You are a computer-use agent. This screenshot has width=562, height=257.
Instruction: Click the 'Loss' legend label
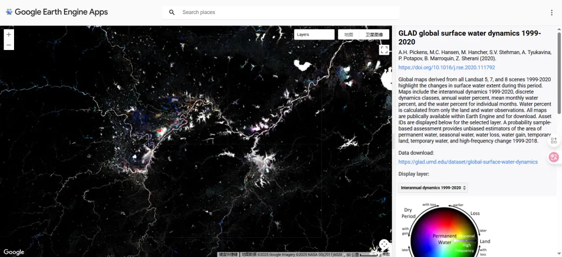[475, 213]
